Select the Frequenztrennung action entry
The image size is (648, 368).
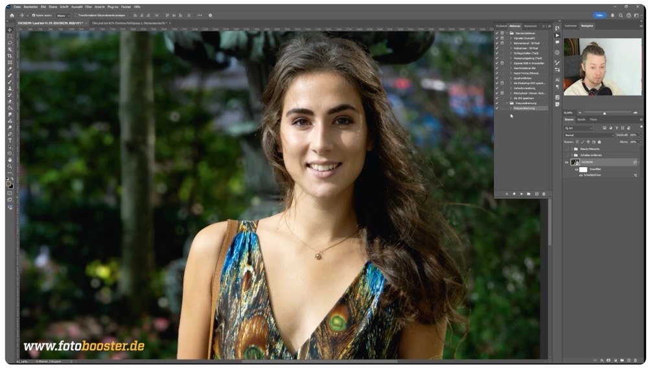point(523,108)
